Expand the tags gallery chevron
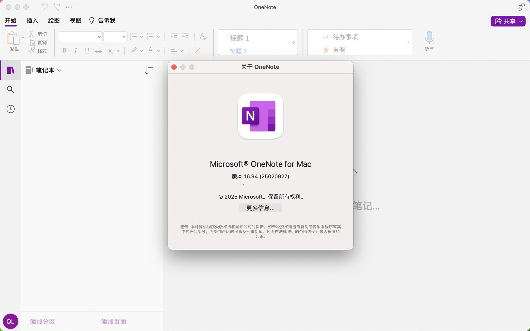 408,42
